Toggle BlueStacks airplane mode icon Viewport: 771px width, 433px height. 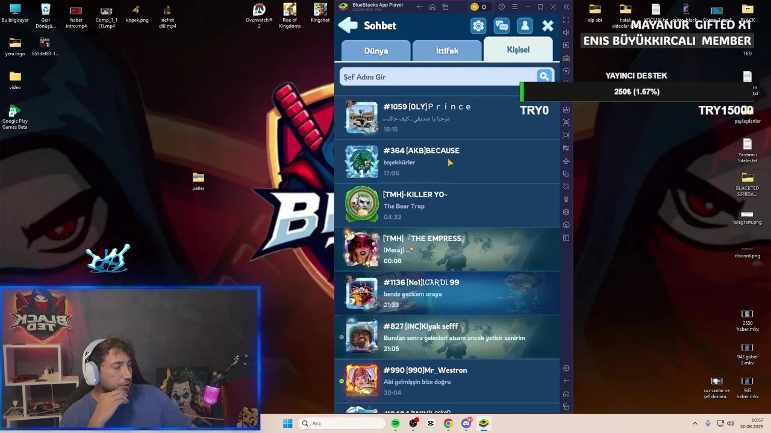566,161
